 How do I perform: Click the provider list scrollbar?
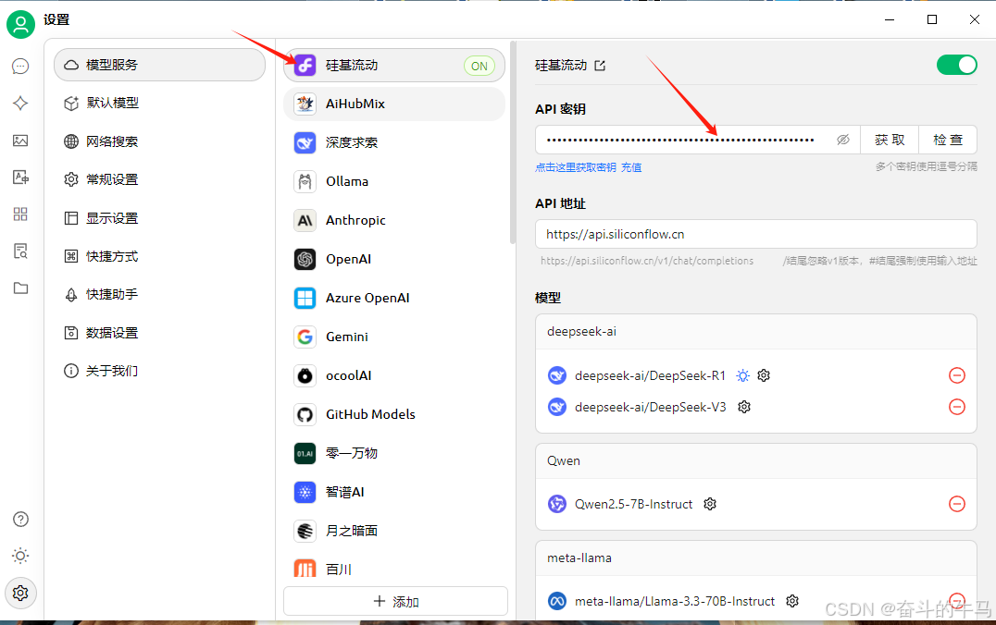click(513, 144)
